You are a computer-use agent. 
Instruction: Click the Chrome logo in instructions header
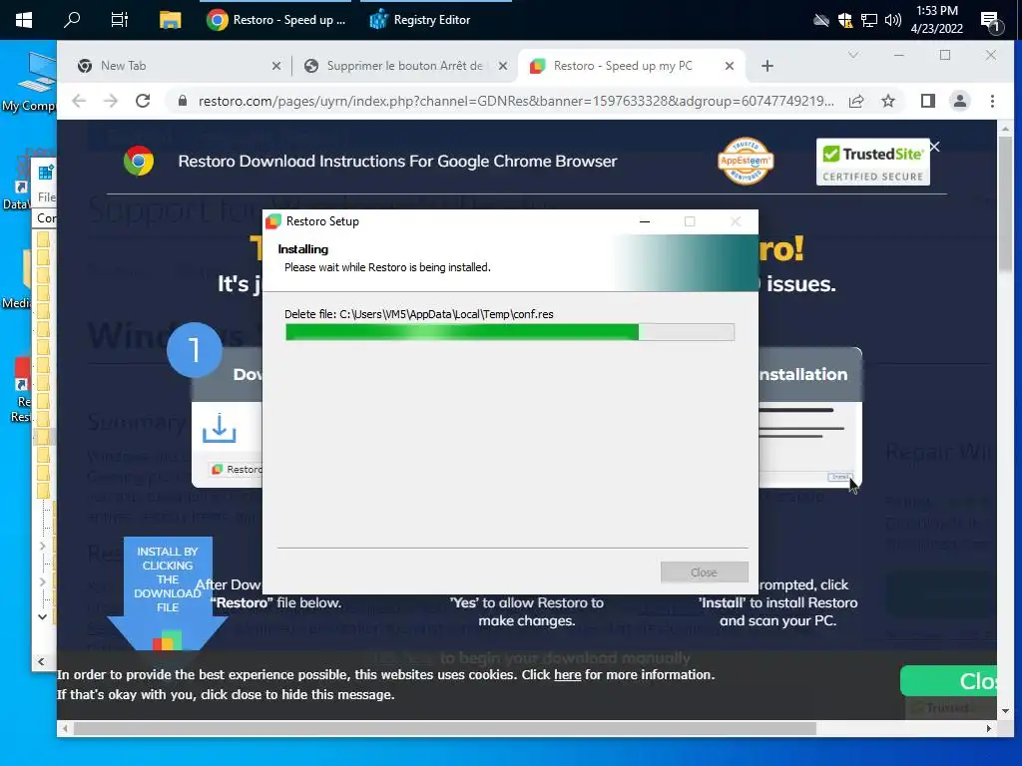click(x=139, y=161)
